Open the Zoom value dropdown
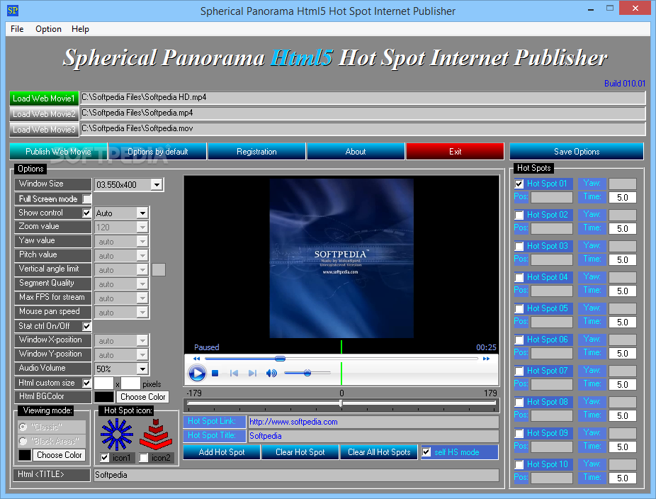 142,228
